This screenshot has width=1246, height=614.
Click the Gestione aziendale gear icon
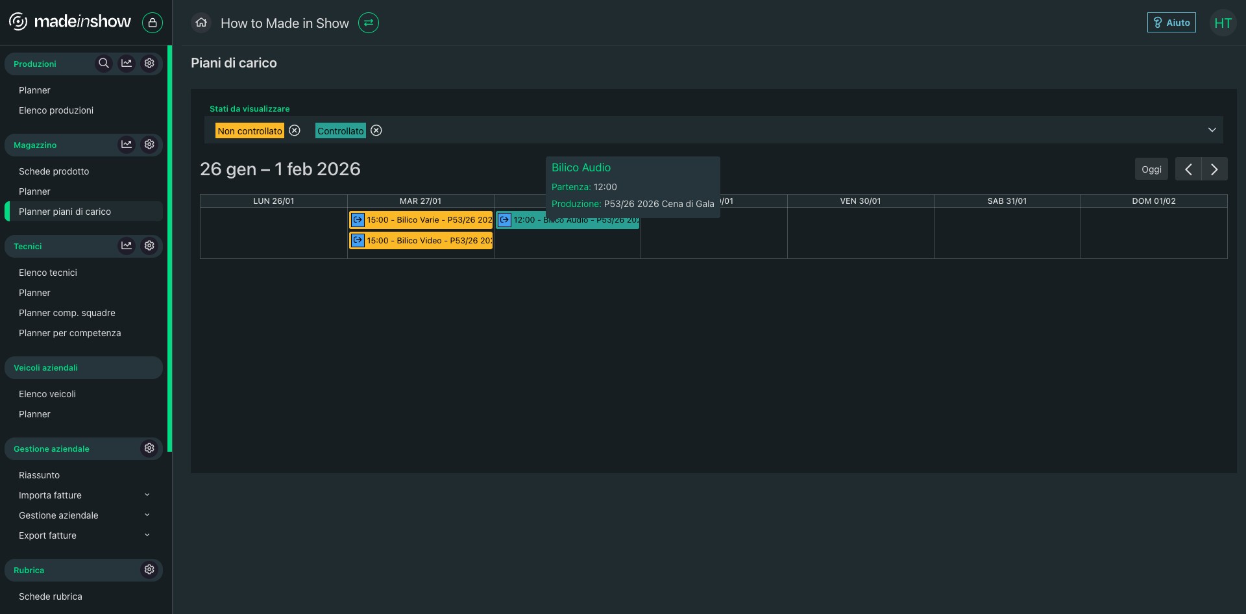pyautogui.click(x=149, y=448)
